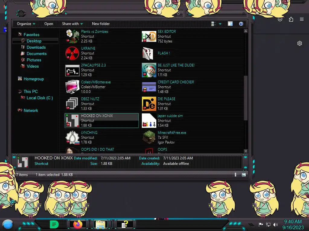This screenshot has height=231, width=309.
Task: Switch to large icons view in status bar
Action: click(x=244, y=175)
